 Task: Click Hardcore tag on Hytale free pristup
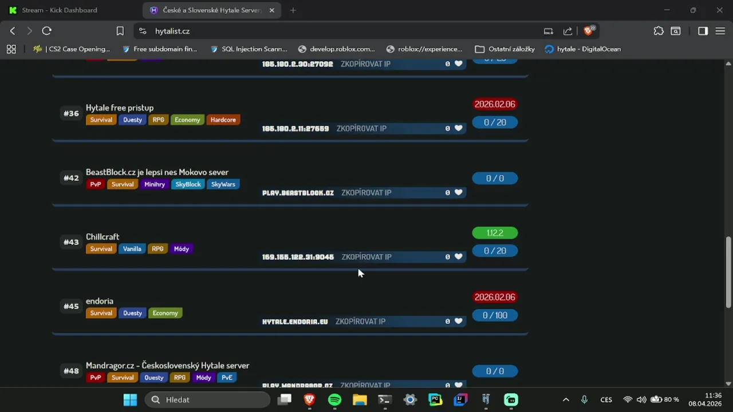tap(223, 120)
